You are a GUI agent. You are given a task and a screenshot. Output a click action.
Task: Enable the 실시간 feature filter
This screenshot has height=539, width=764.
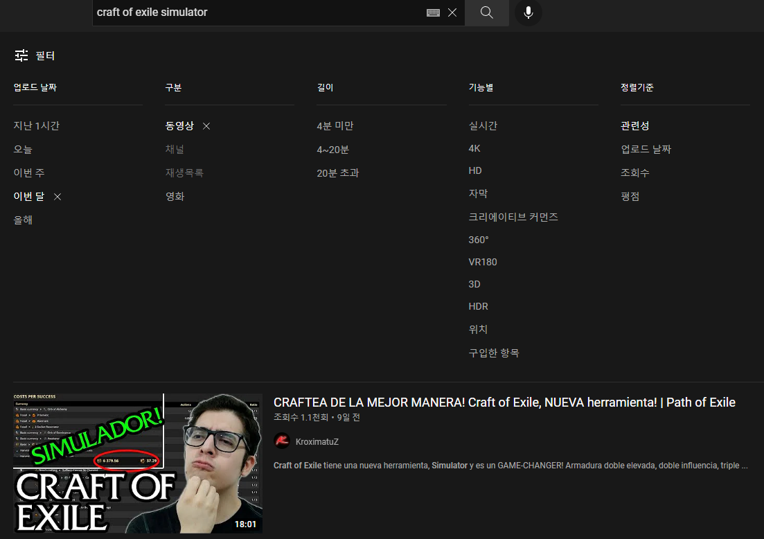pos(483,125)
